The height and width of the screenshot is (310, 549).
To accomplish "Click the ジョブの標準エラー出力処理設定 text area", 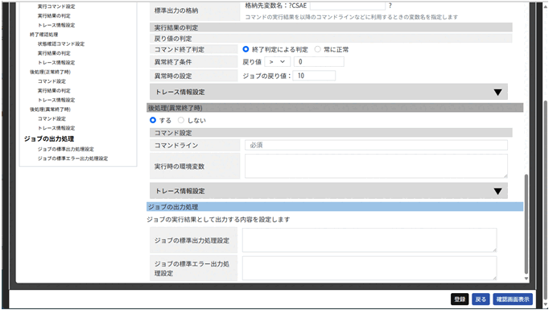I will tap(369, 268).
